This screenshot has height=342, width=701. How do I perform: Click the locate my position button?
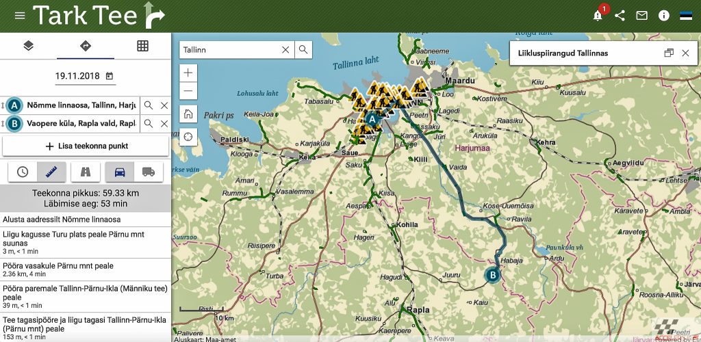pyautogui.click(x=188, y=137)
